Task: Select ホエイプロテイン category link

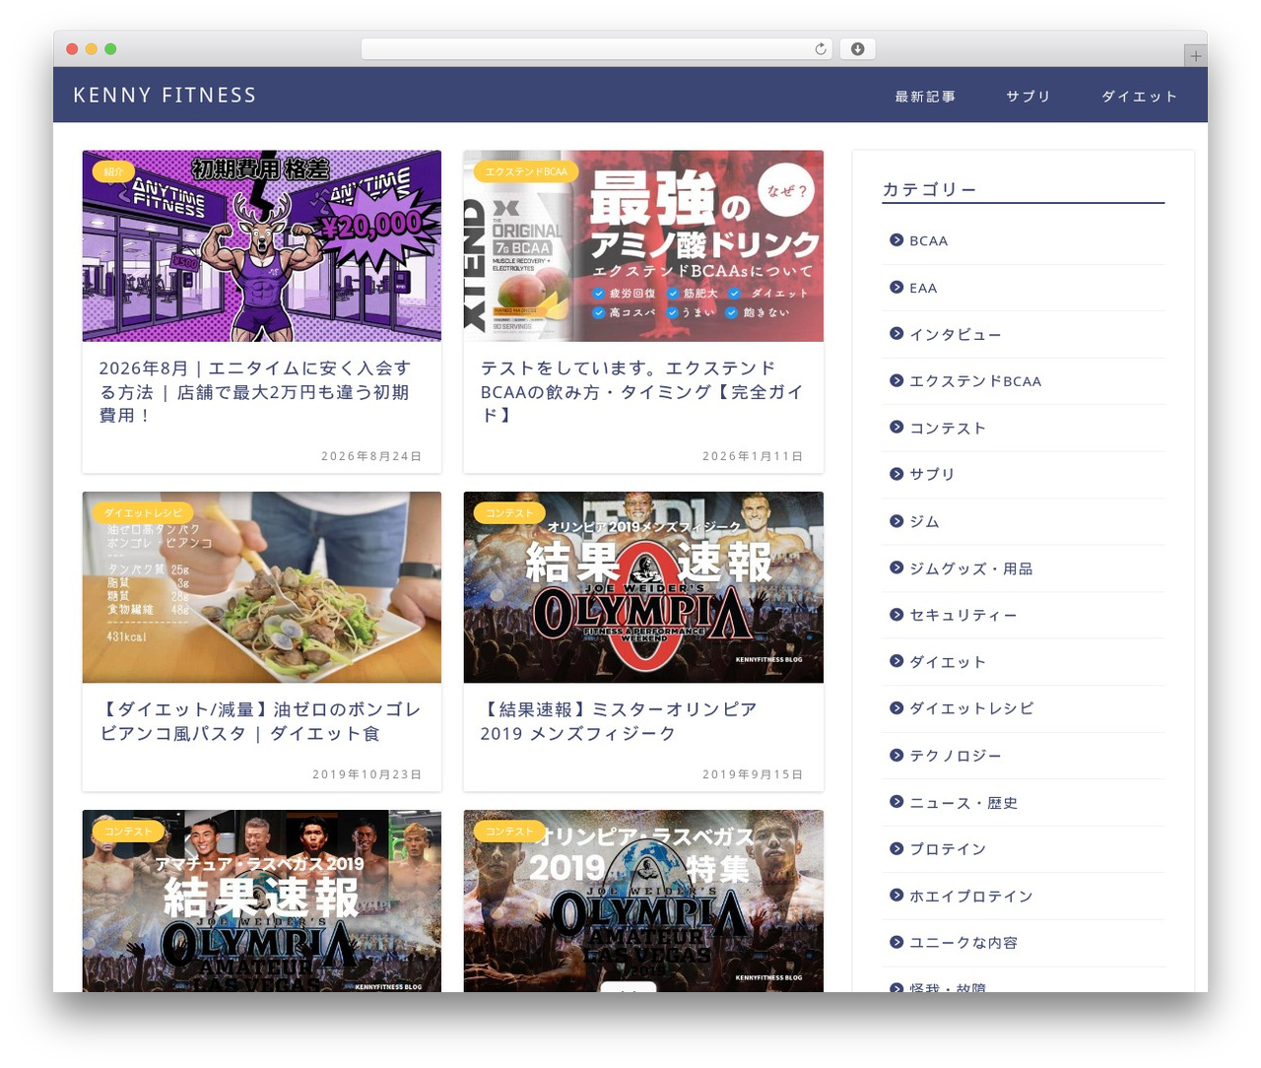Action: click(971, 897)
